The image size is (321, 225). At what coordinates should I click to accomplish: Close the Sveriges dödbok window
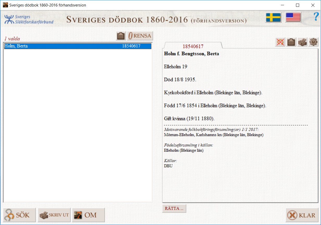(x=313, y=5)
